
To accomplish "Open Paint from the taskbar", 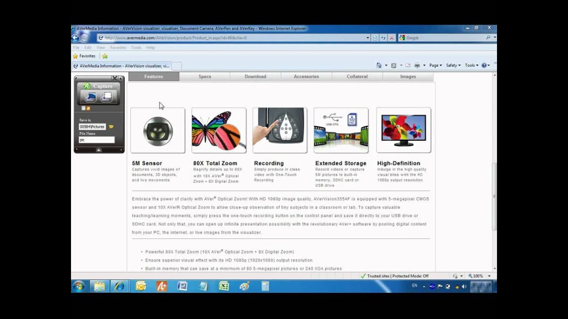I will pyautogui.click(x=245, y=286).
